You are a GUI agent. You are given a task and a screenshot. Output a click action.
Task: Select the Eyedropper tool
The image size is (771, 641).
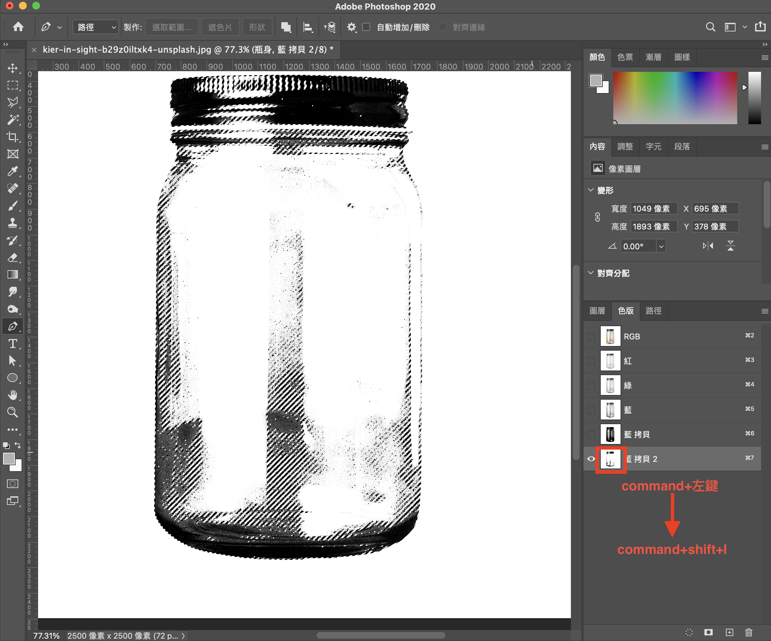pos(13,172)
